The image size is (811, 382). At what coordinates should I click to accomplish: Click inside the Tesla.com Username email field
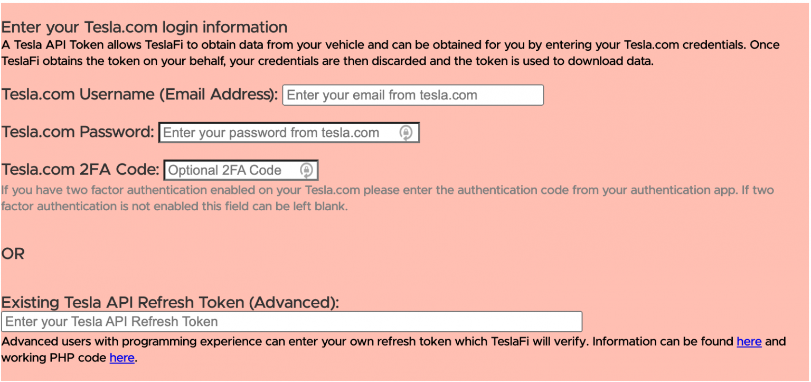point(413,95)
